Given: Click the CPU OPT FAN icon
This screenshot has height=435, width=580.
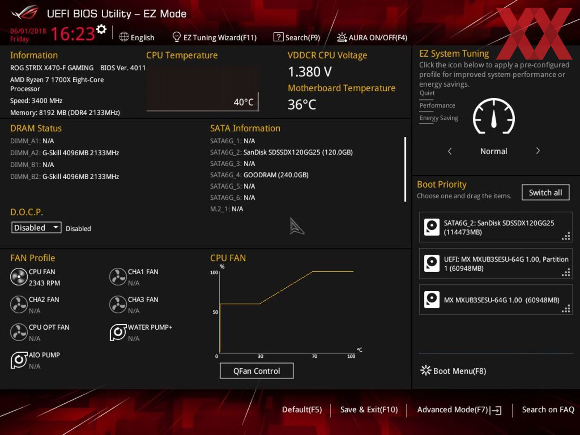Looking at the screenshot, I should [19, 333].
